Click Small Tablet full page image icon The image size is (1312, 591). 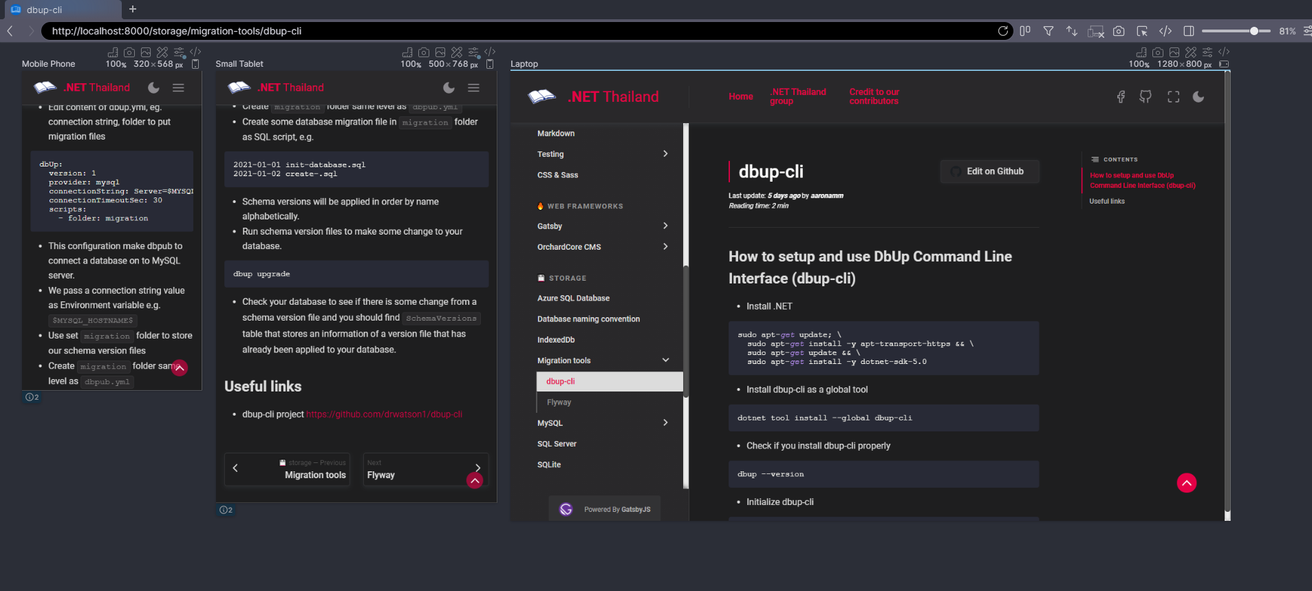tap(440, 52)
